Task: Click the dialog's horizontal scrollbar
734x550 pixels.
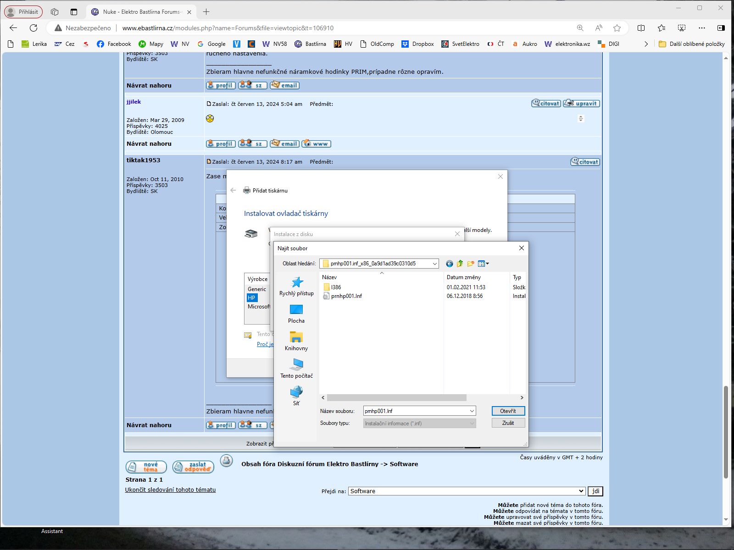Action: [397, 398]
